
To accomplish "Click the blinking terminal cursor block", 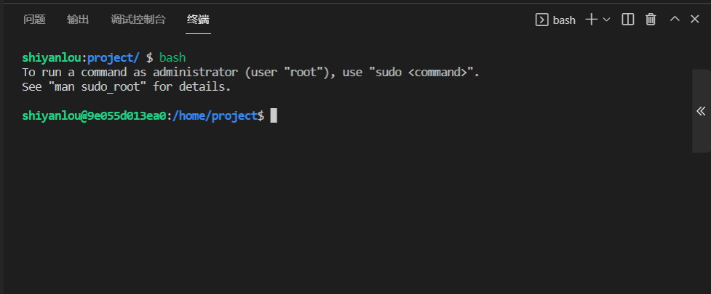I will (x=274, y=116).
